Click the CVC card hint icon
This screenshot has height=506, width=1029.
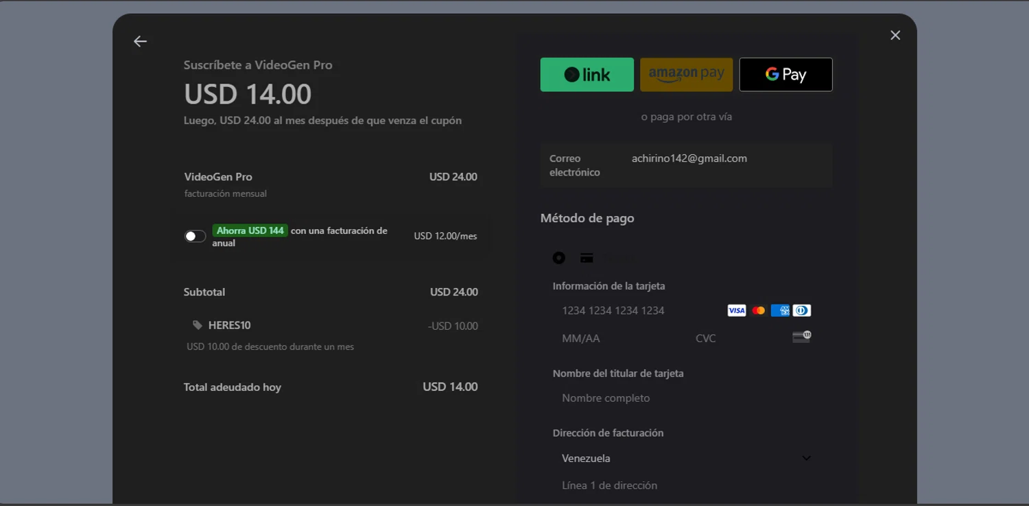pyautogui.click(x=802, y=337)
